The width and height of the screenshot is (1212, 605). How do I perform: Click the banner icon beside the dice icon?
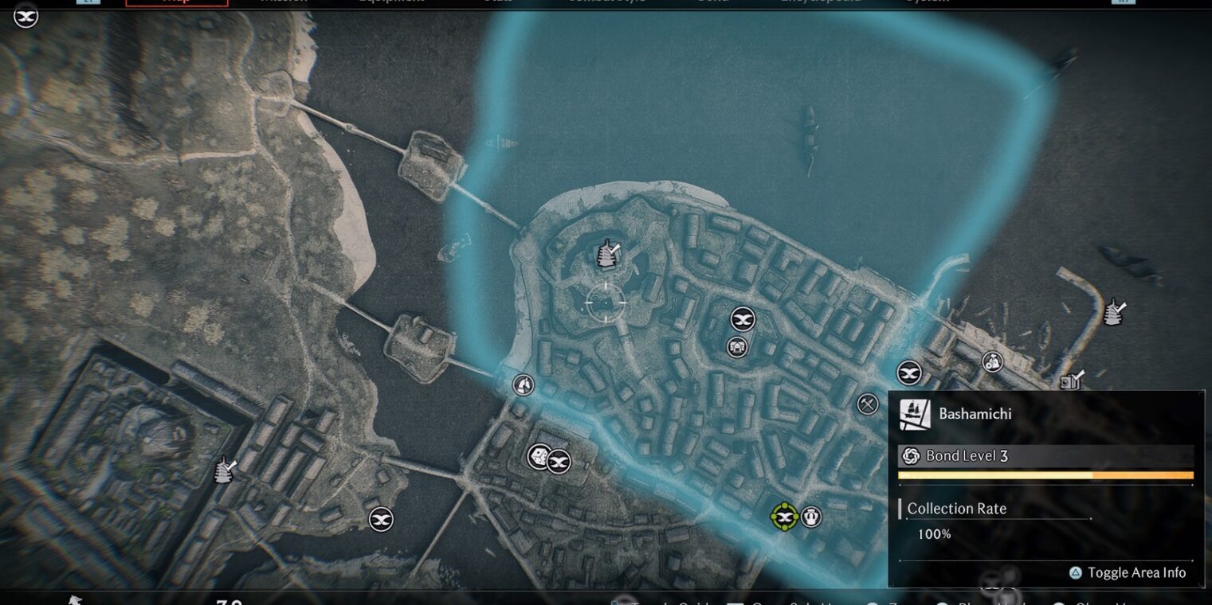(x=559, y=461)
